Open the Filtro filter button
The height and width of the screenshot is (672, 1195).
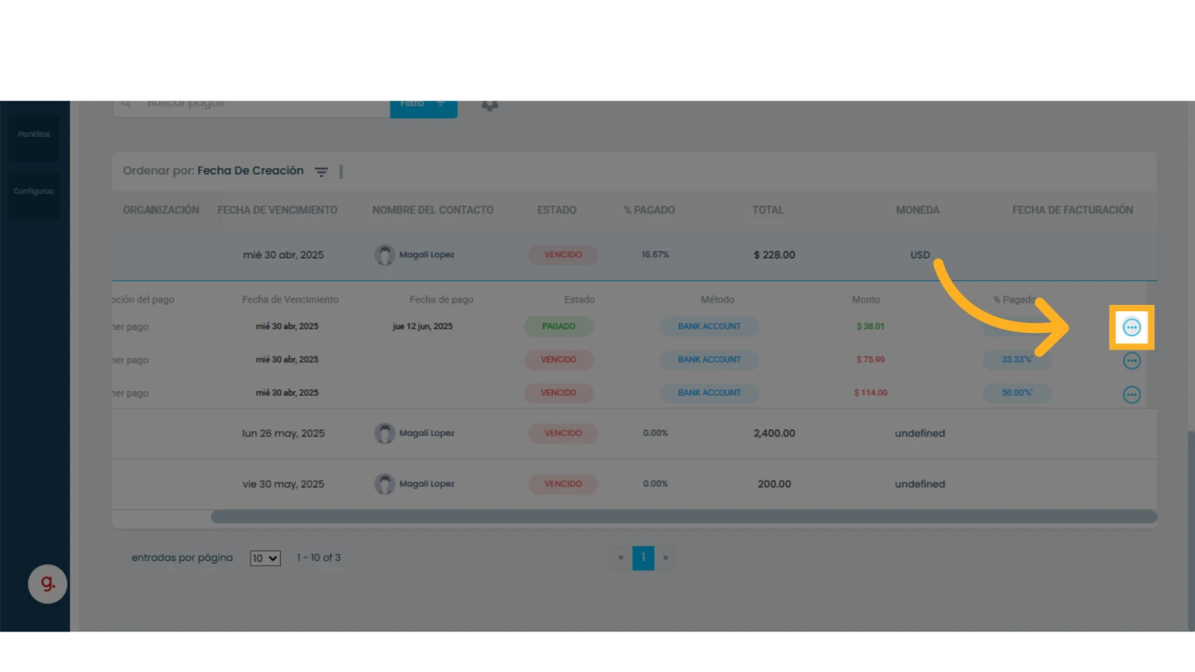423,108
